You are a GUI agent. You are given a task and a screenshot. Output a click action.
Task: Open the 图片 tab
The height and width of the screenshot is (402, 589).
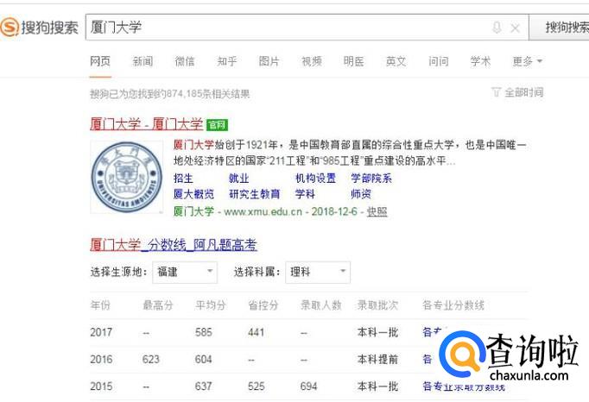click(x=269, y=61)
